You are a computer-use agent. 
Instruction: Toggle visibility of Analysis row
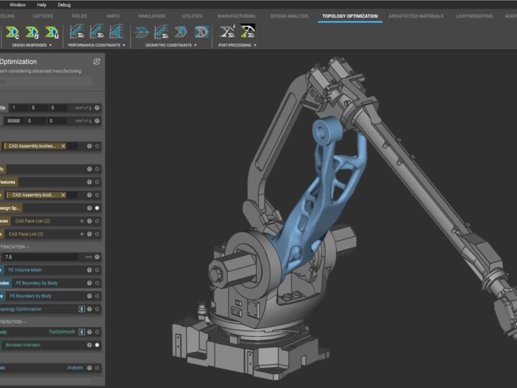(97, 368)
